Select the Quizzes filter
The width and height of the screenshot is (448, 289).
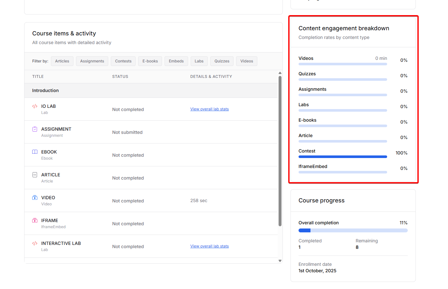tap(222, 61)
